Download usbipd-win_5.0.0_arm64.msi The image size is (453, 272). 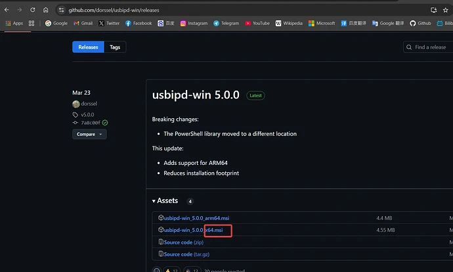[196, 218]
